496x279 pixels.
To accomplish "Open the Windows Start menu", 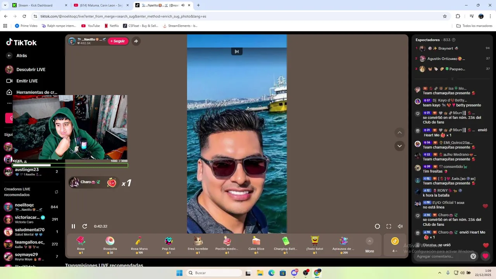I will [x=179, y=273].
